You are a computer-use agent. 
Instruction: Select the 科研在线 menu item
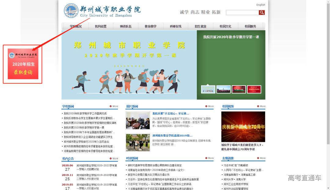click(x=175, y=26)
